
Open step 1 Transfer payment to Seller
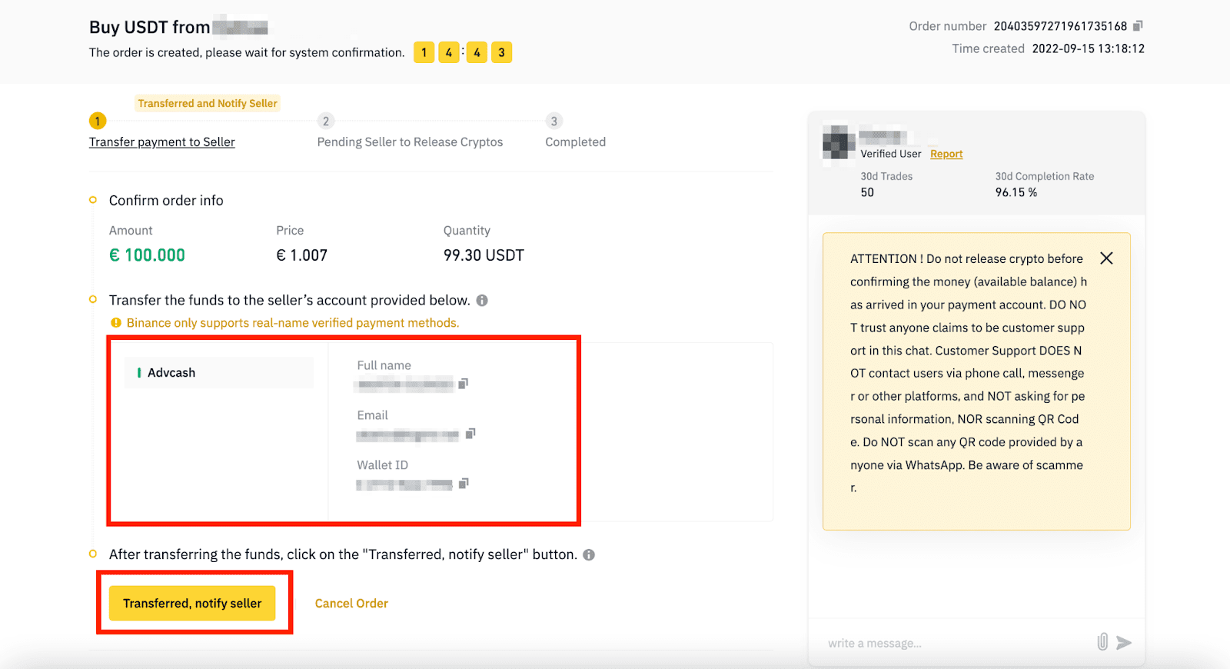click(162, 142)
